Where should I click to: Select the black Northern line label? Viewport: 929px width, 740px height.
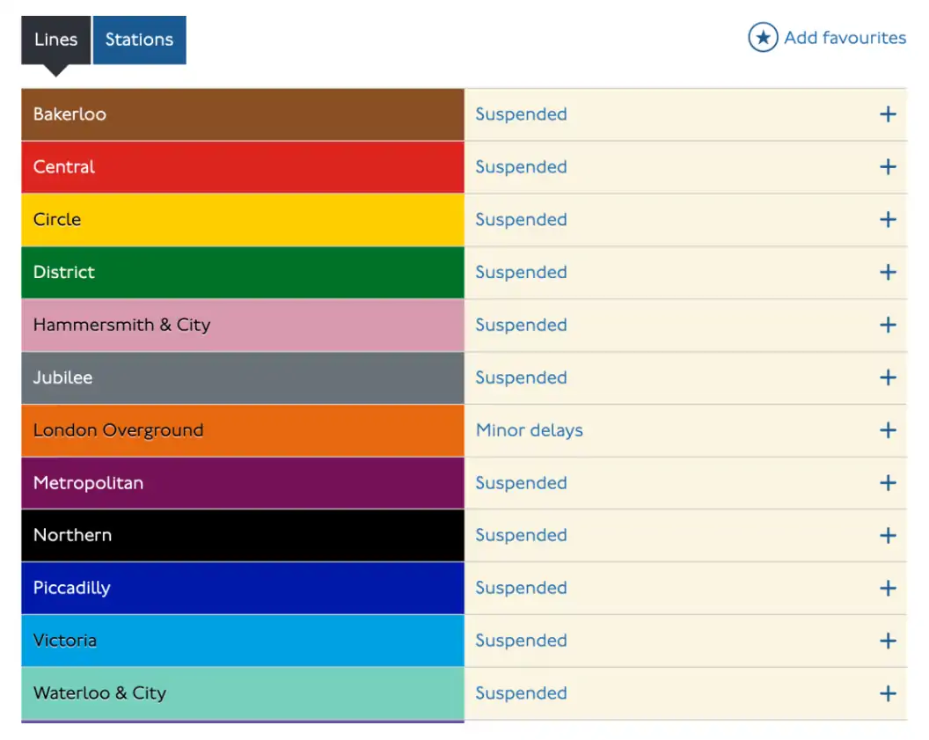pyautogui.click(x=243, y=536)
